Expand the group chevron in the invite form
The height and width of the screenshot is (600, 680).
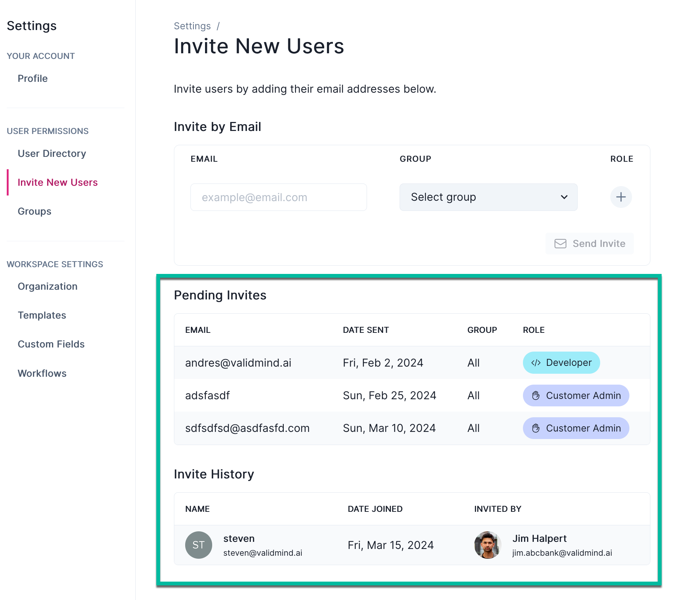pos(564,197)
